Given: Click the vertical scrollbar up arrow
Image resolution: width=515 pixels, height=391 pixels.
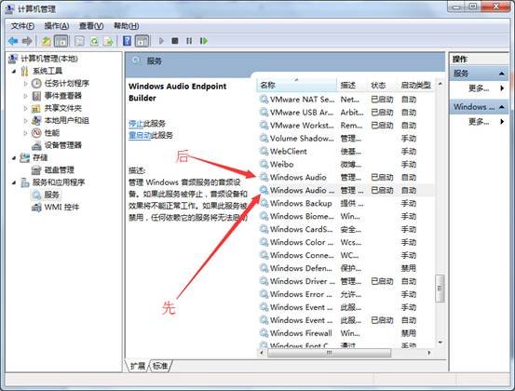Looking at the screenshot, I should pyautogui.click(x=440, y=84).
